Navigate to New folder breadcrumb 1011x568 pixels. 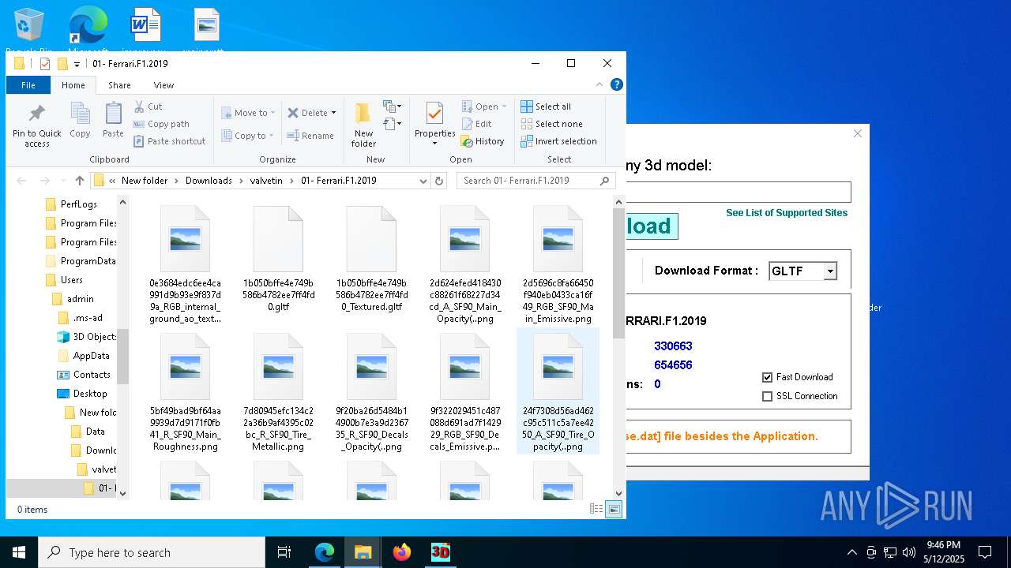(x=145, y=181)
